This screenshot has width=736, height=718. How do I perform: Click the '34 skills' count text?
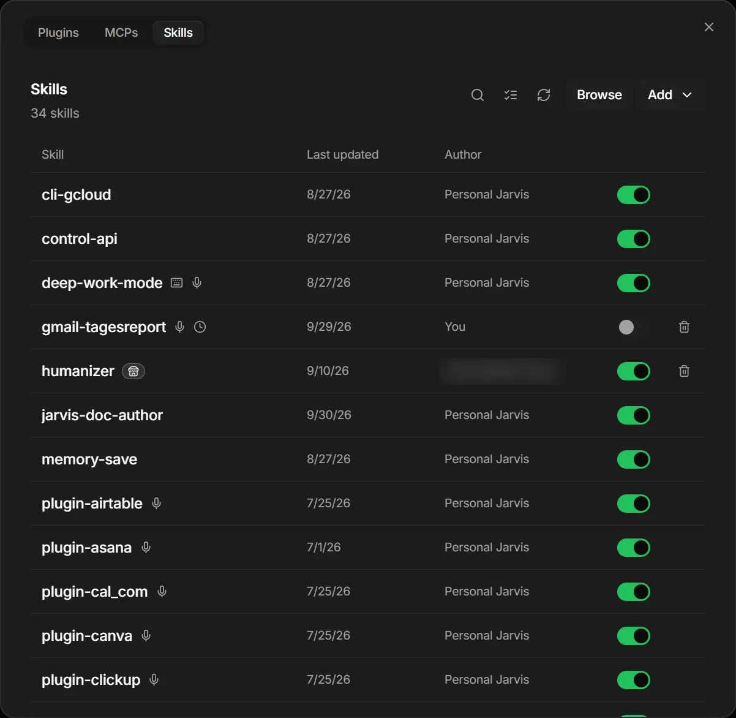pos(55,113)
